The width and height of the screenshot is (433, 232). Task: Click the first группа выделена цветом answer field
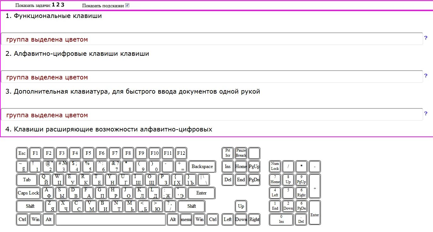(212, 38)
